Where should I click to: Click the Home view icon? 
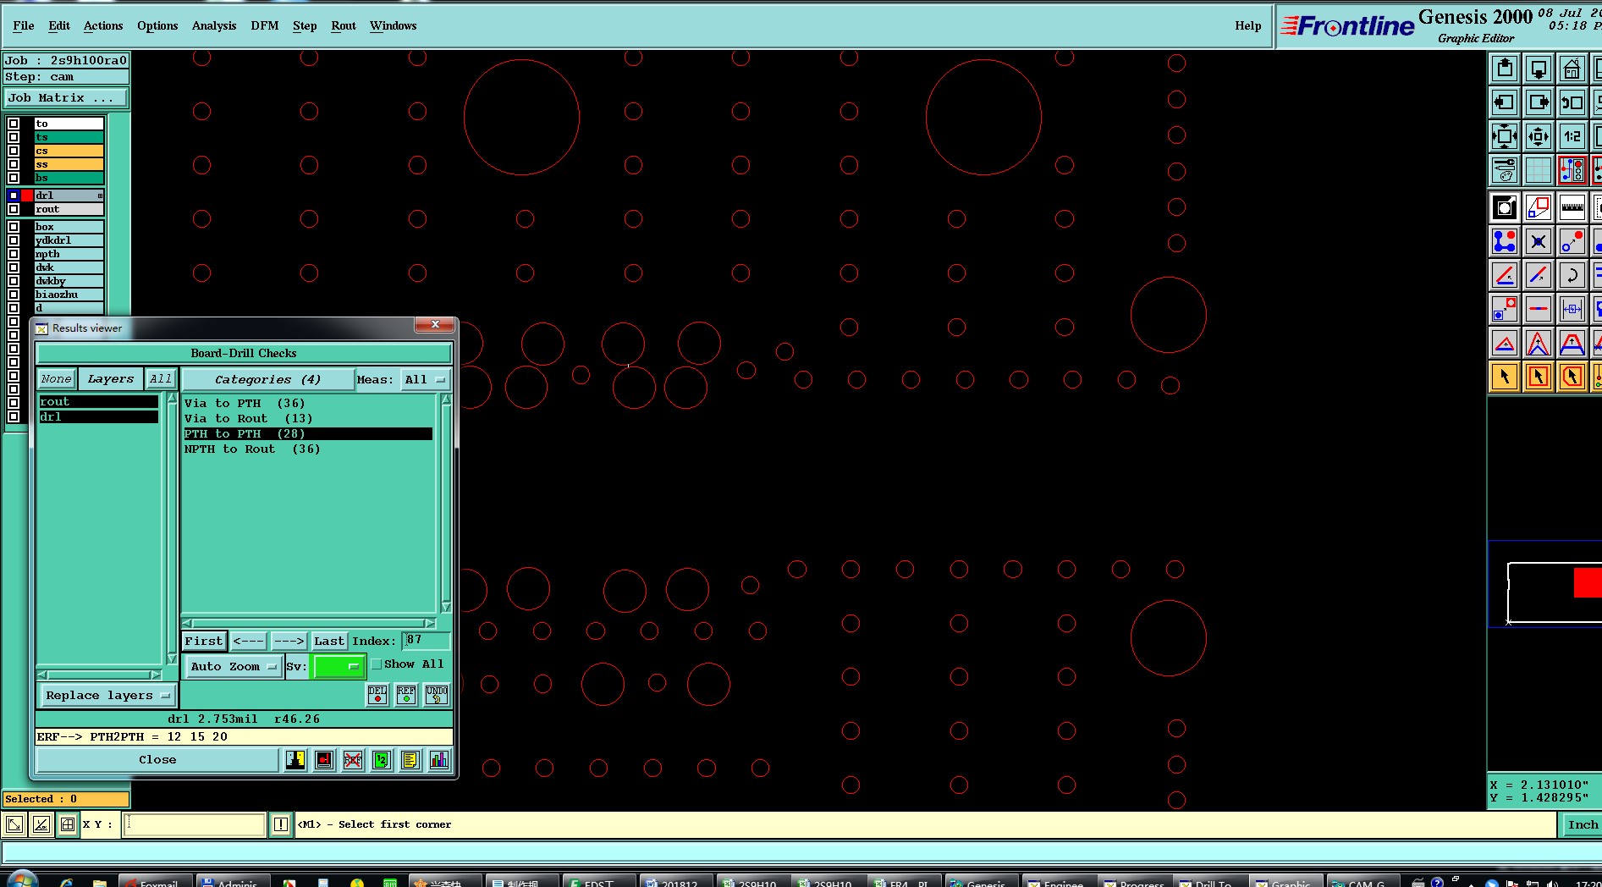click(x=1572, y=69)
